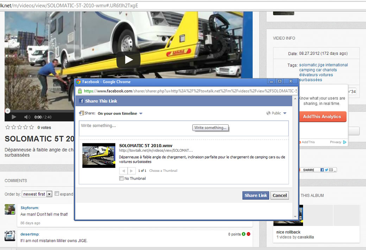Click Twitter bird icon in SHARE bar

point(327,170)
